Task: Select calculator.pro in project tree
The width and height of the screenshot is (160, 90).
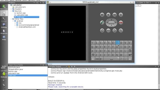Action: point(20,7)
